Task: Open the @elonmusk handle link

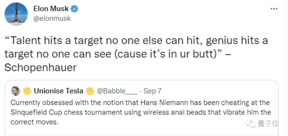Action: click(52, 19)
